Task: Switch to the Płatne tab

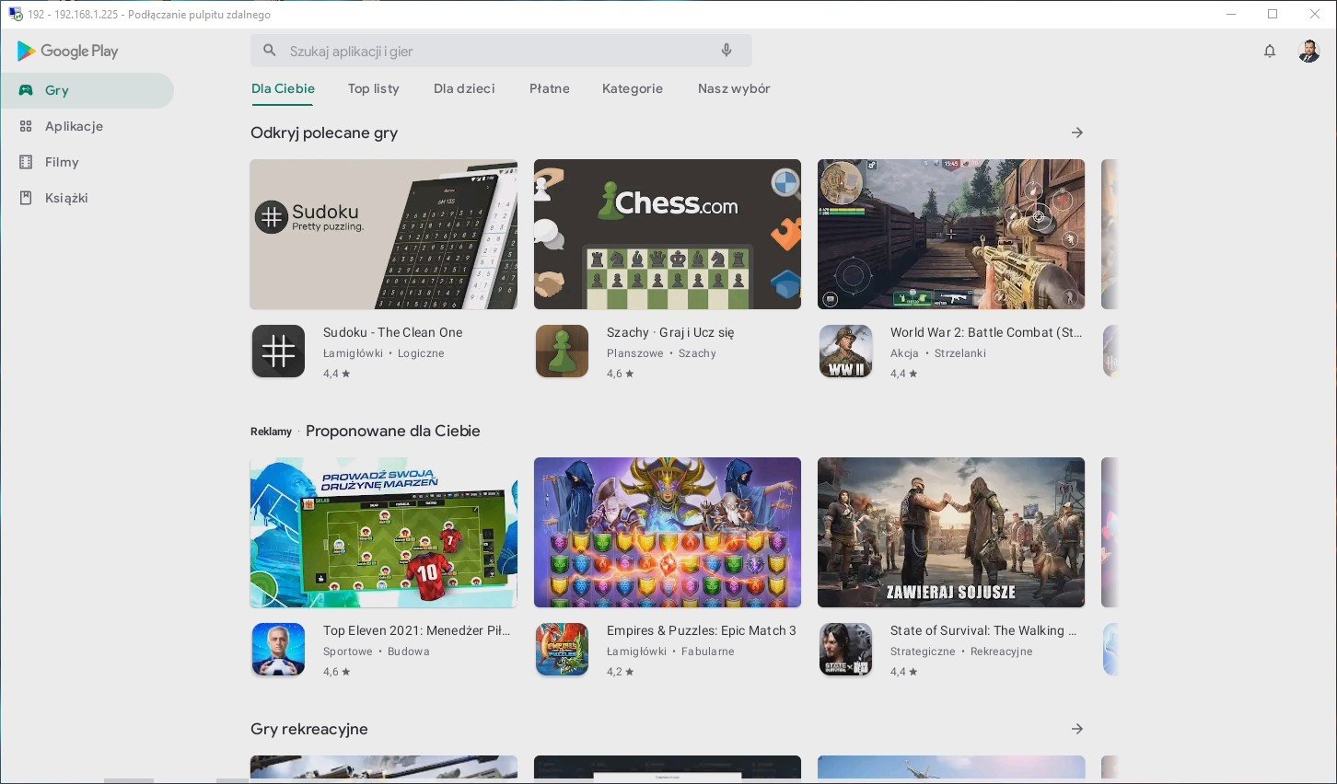Action: (x=550, y=88)
